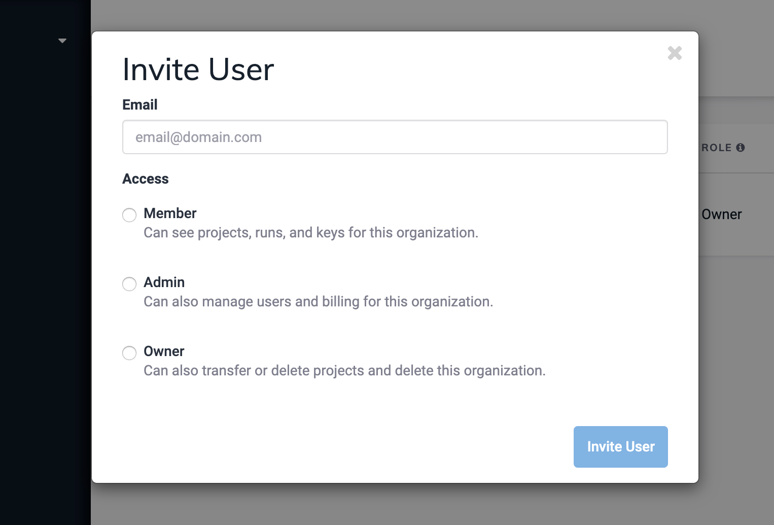774x525 pixels.
Task: Open the sidebar dropdown caret
Action: pyautogui.click(x=62, y=40)
